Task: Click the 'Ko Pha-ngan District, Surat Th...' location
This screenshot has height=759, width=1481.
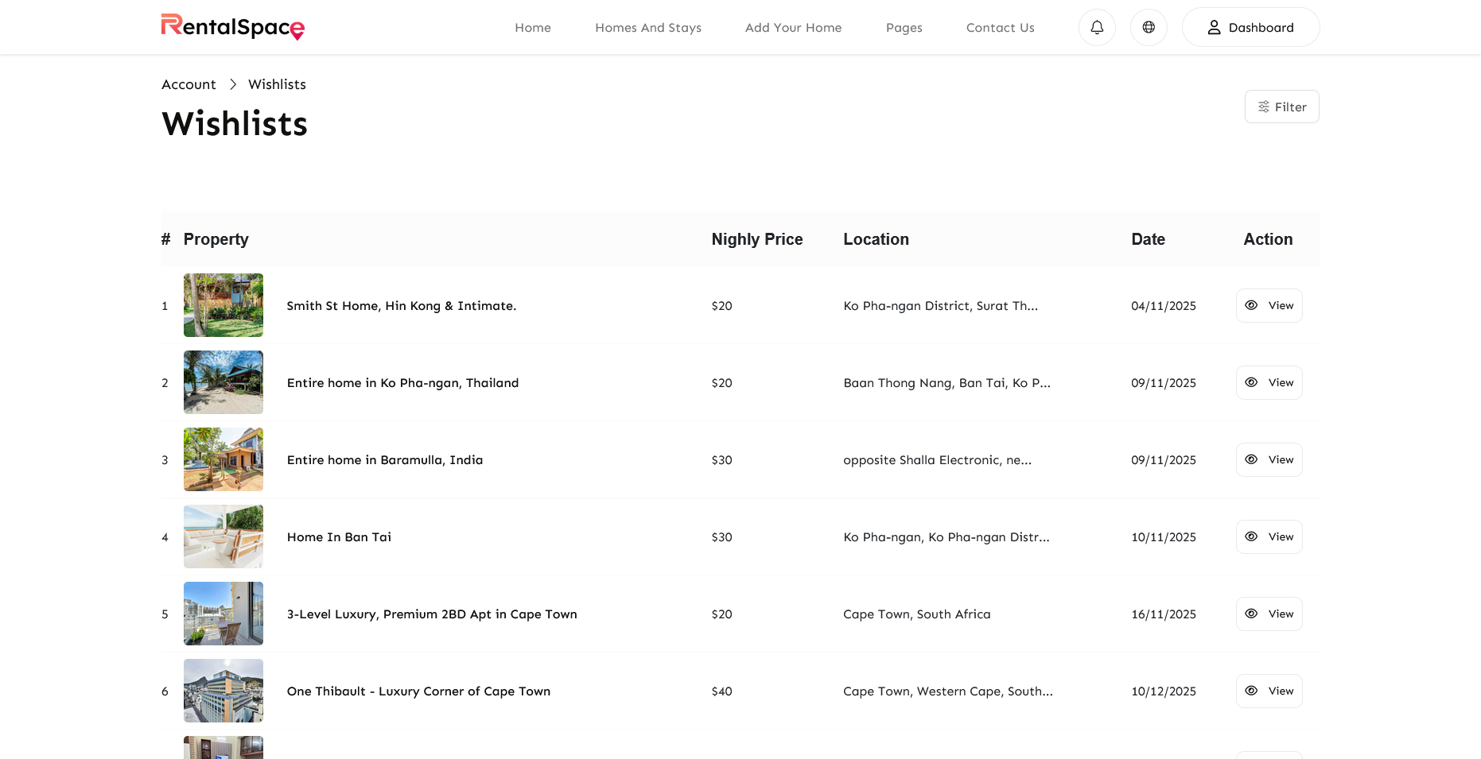Action: tap(940, 306)
